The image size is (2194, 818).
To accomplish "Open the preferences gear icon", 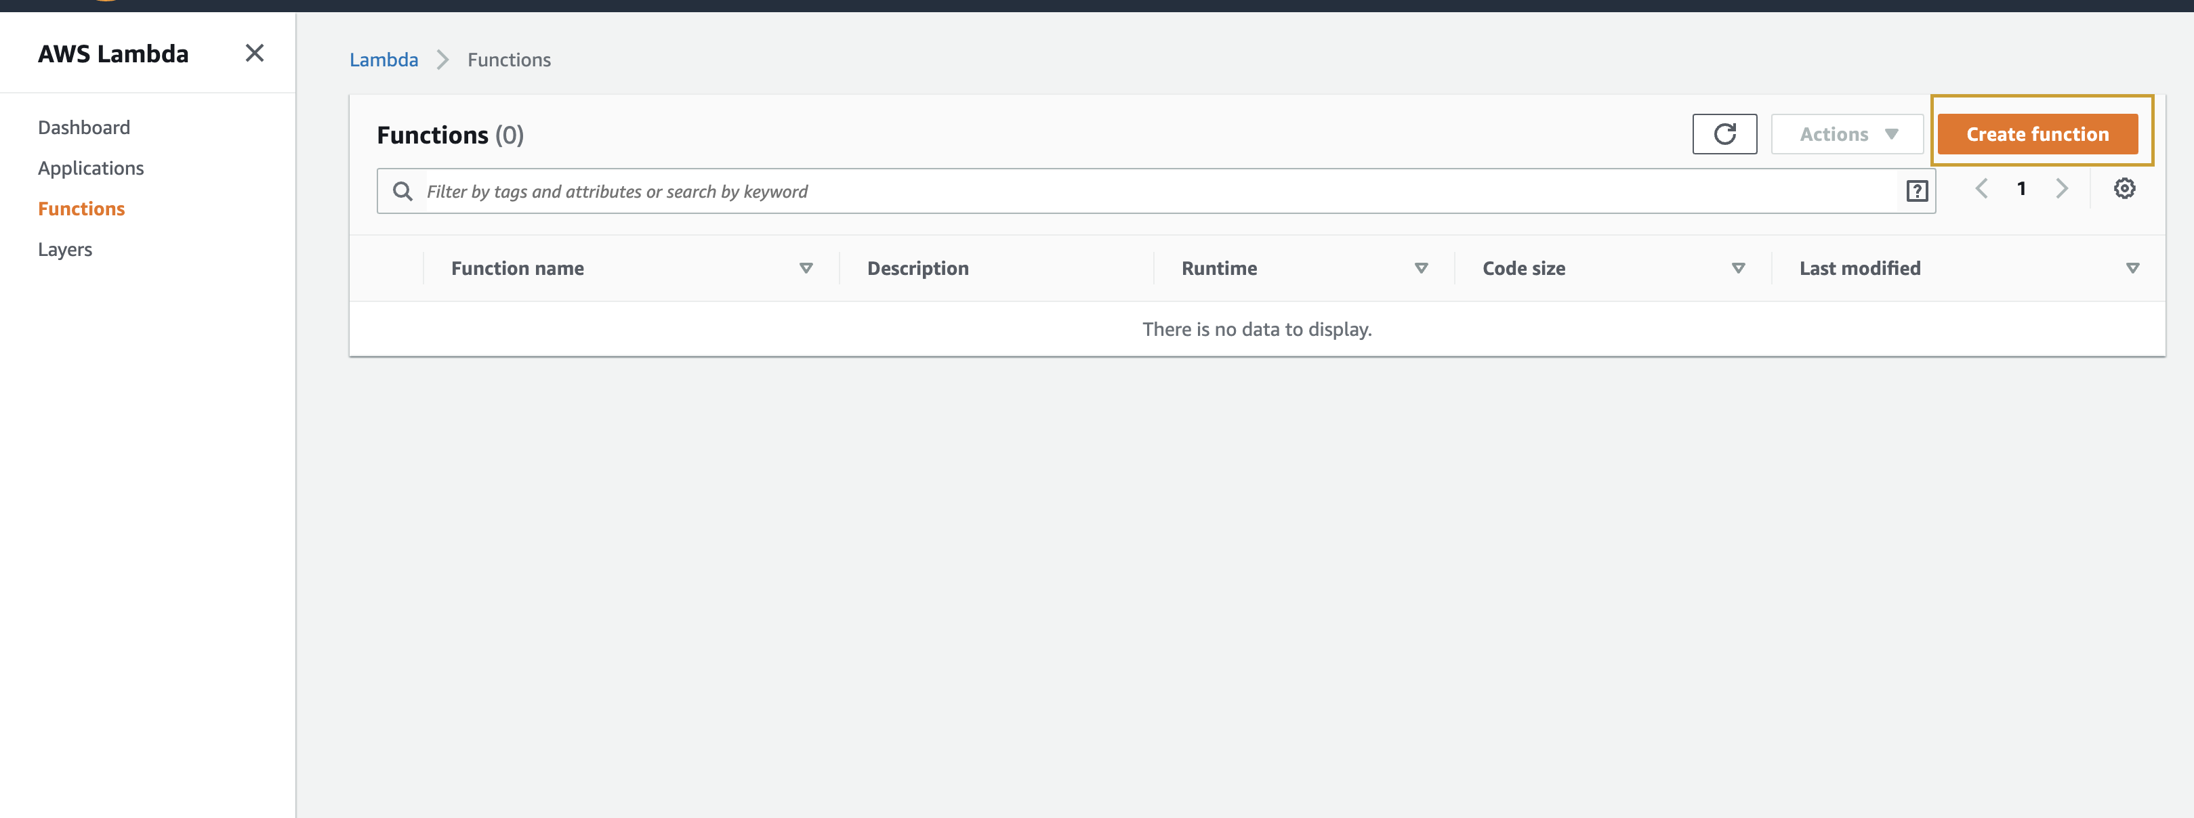I will pyautogui.click(x=2124, y=188).
